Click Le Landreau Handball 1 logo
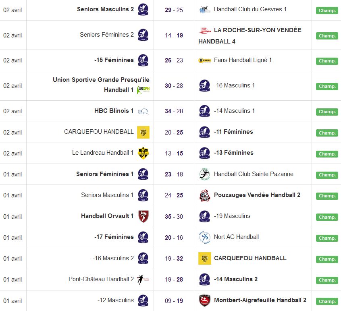The width and height of the screenshot is (341, 311). click(143, 153)
